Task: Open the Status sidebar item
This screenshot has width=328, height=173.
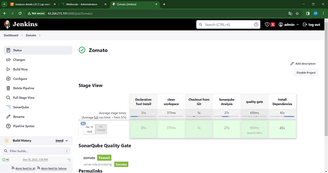Action: click(x=38, y=50)
